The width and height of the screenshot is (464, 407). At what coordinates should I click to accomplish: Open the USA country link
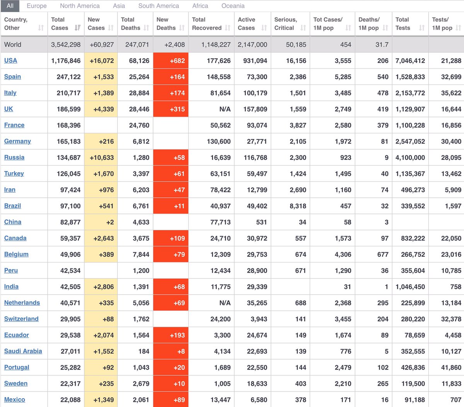click(x=11, y=61)
